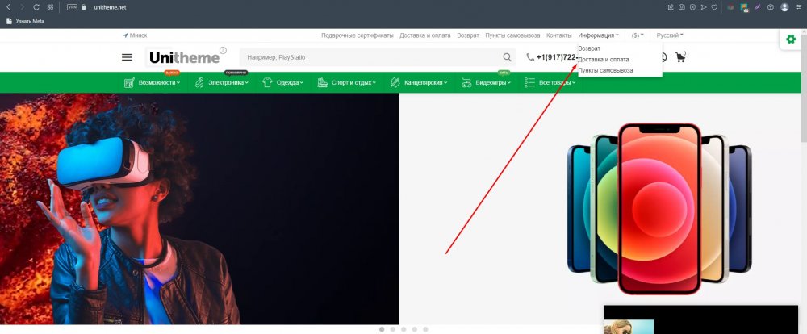The width and height of the screenshot is (807, 334).
Task: Expand the Канцелярския category menu
Action: coord(418,82)
